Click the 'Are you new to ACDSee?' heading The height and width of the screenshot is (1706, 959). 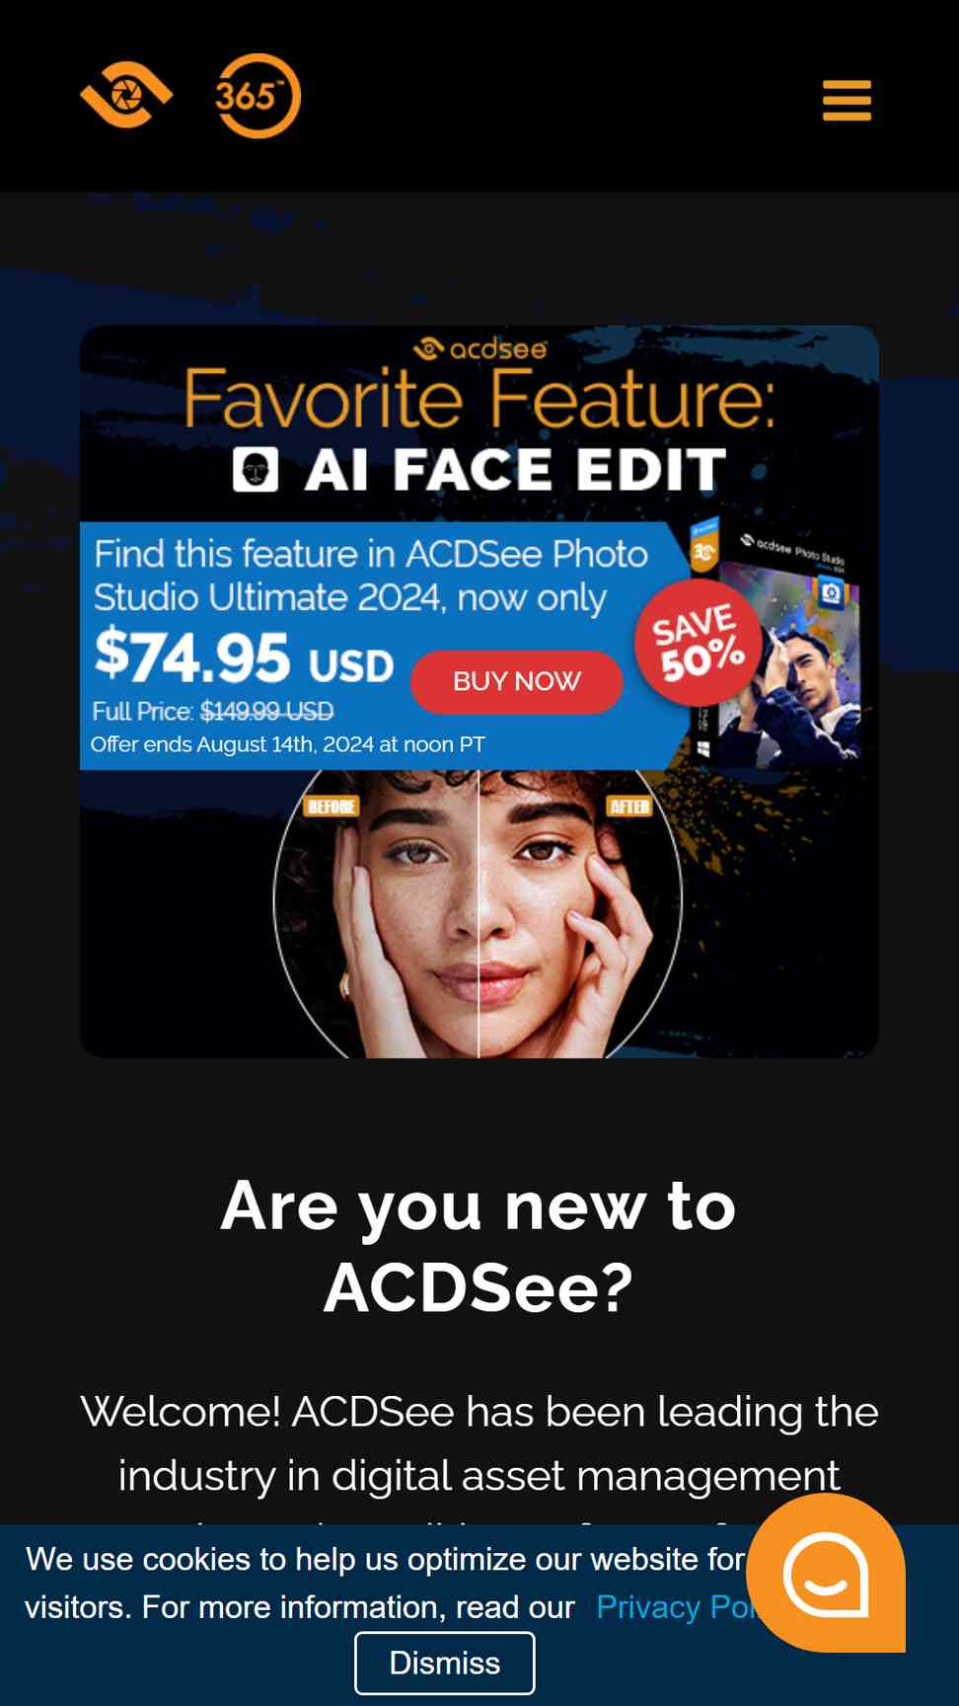(479, 1246)
